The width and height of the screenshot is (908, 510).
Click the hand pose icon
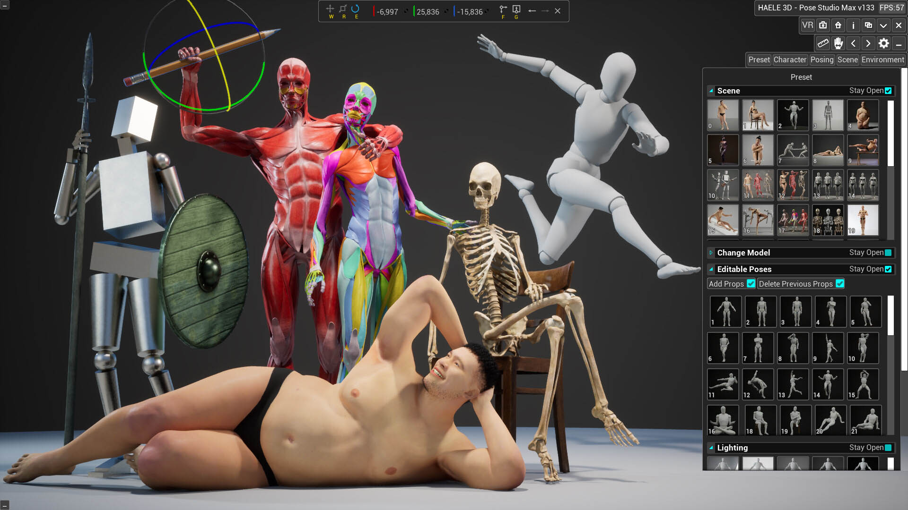point(838,43)
